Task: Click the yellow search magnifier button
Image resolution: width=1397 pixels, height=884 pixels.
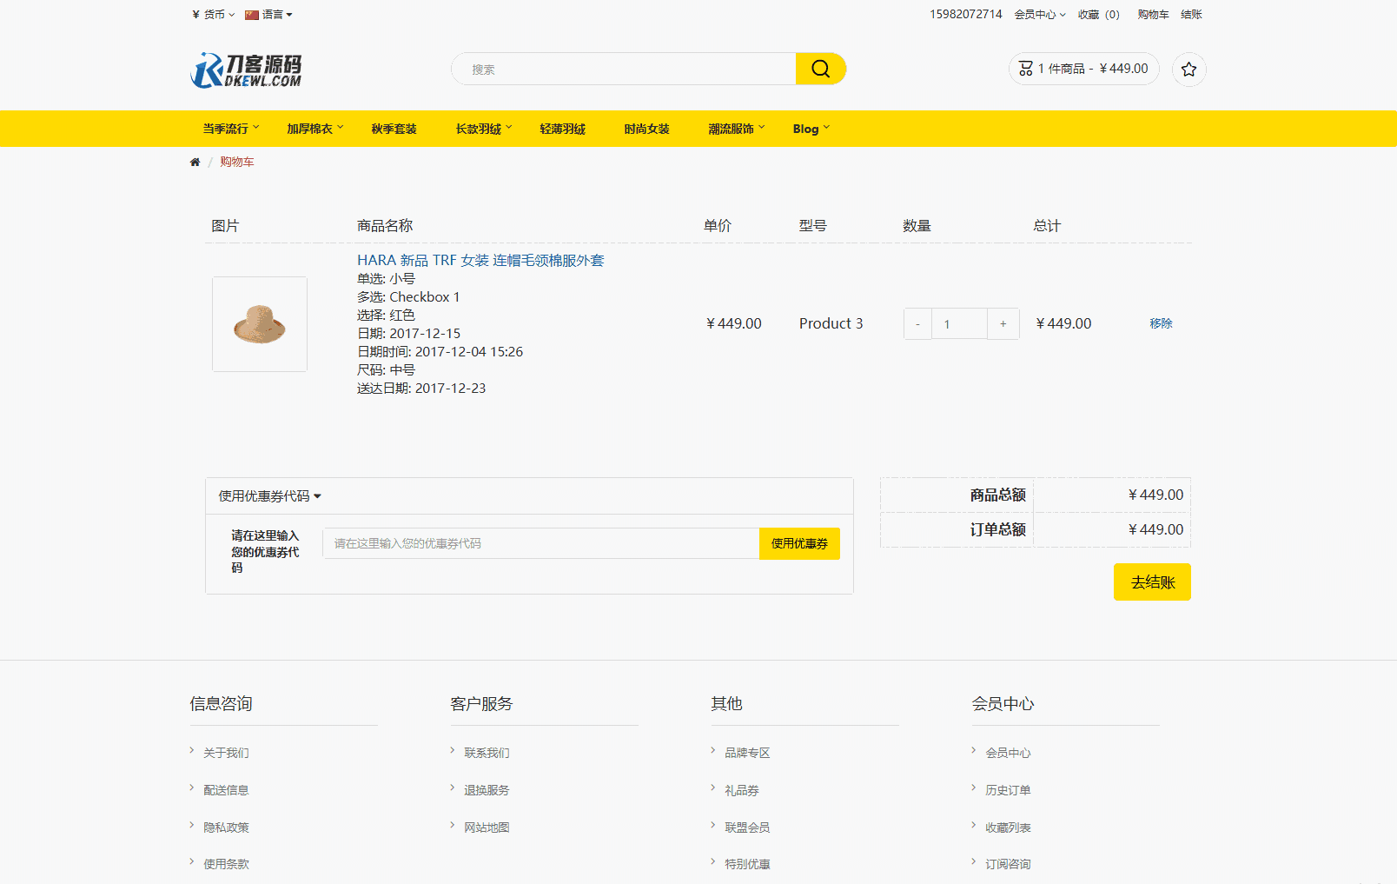Action: 821,69
